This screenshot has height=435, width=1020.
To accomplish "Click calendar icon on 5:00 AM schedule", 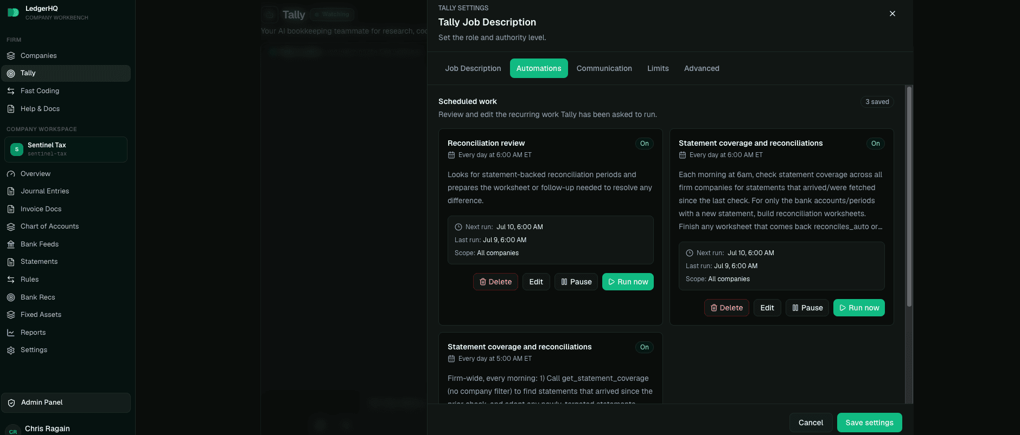I will point(451,359).
